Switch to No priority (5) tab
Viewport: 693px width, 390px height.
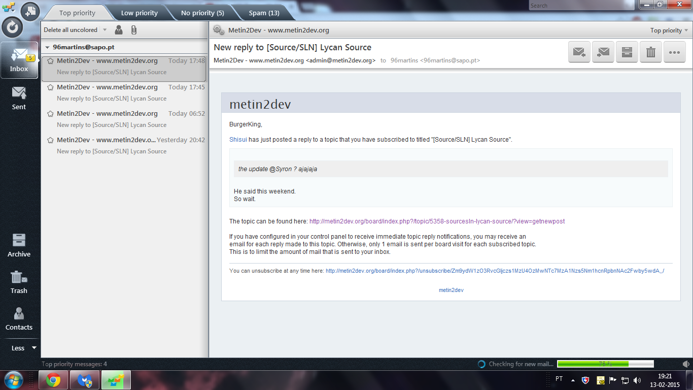coord(202,13)
